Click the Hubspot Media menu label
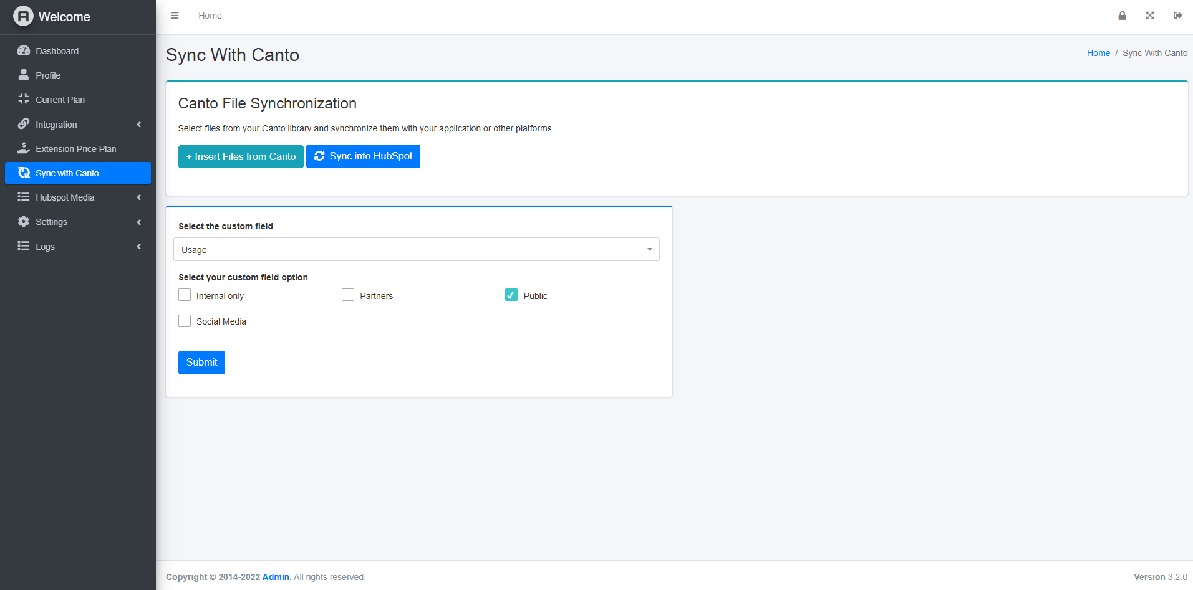This screenshot has width=1193, height=590. (65, 197)
